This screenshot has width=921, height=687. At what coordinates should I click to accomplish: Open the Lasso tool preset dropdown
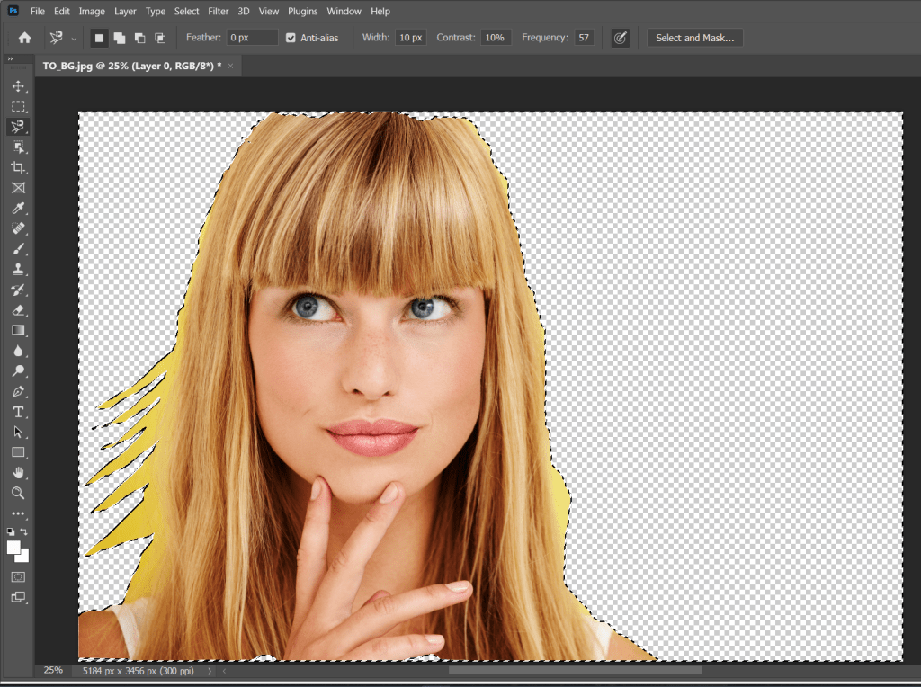coord(75,38)
